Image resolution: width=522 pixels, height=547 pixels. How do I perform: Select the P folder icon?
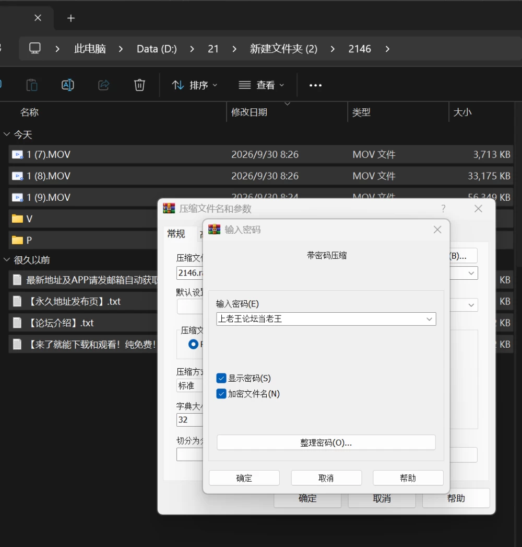point(17,240)
